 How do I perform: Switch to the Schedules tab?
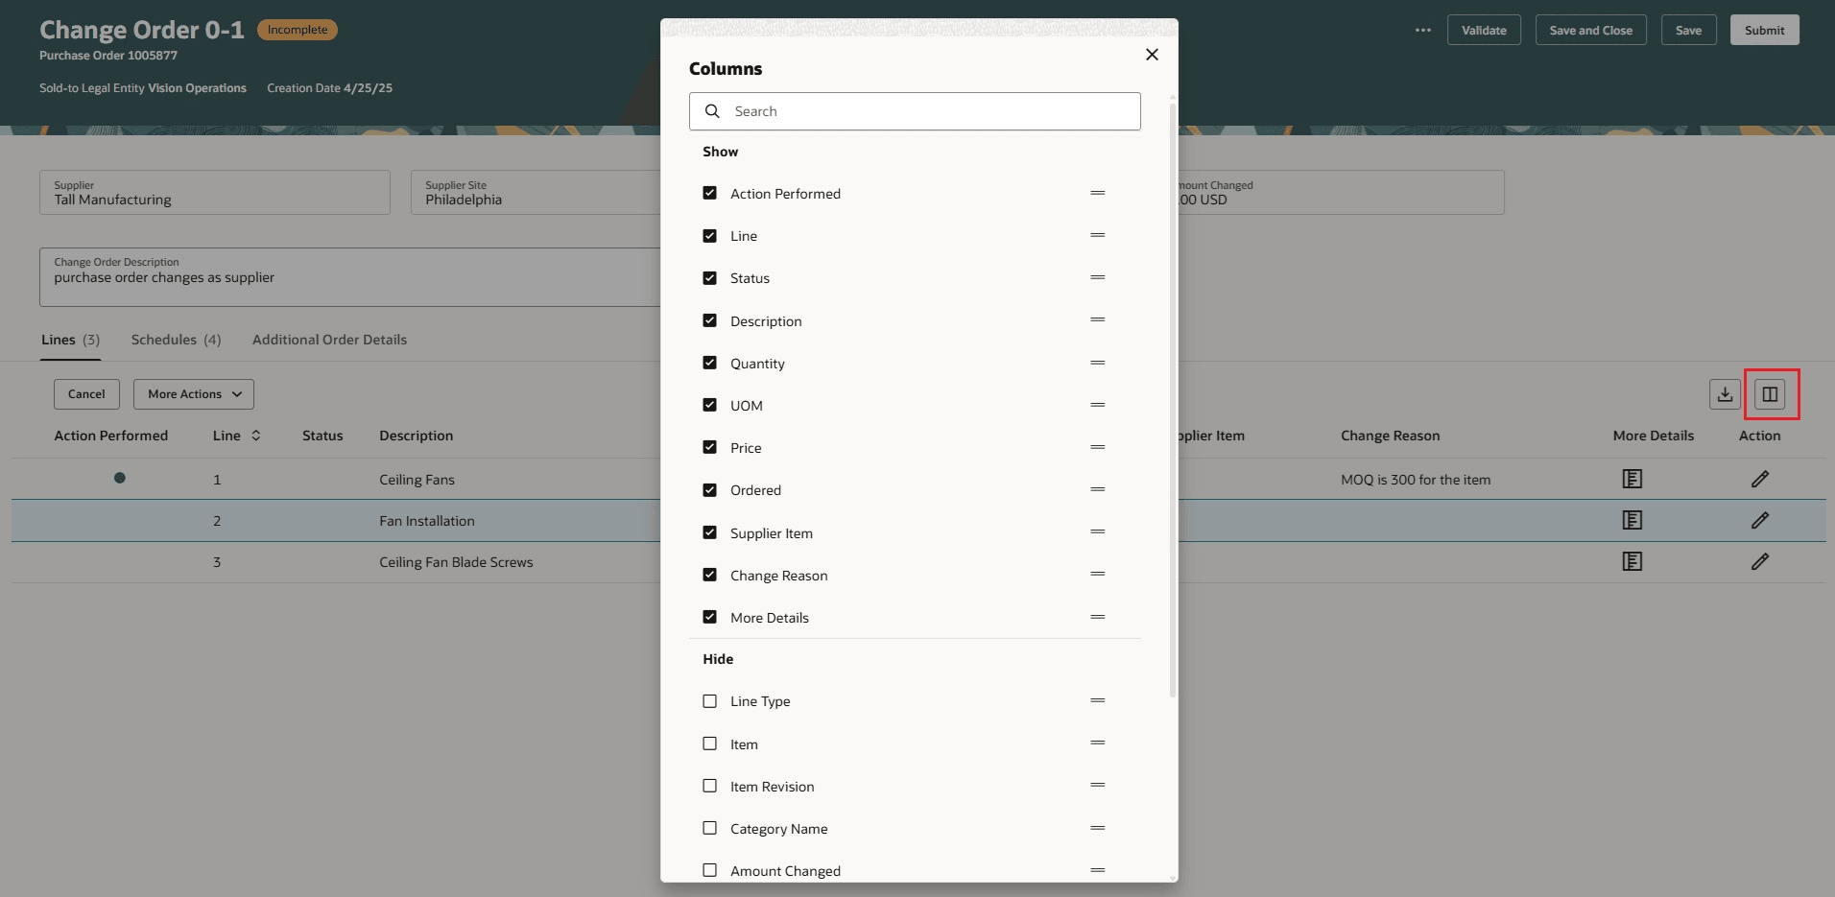[x=176, y=339]
